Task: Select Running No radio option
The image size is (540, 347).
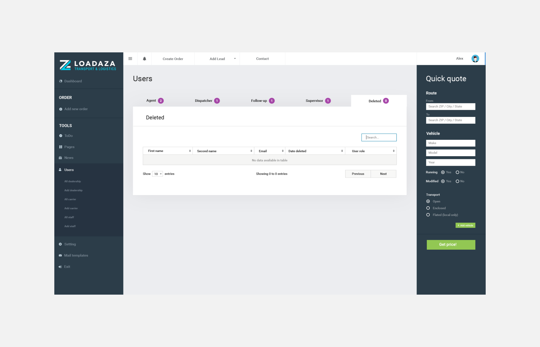Action: (x=457, y=172)
